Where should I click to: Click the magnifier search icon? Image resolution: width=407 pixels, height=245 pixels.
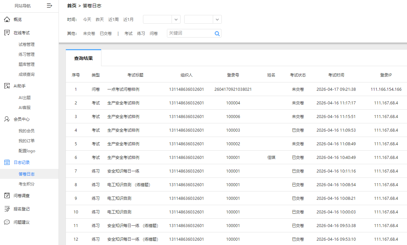click(217, 33)
